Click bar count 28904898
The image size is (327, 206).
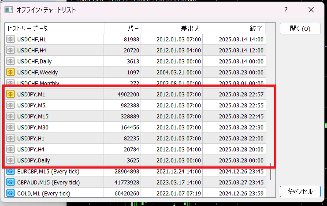click(x=127, y=172)
